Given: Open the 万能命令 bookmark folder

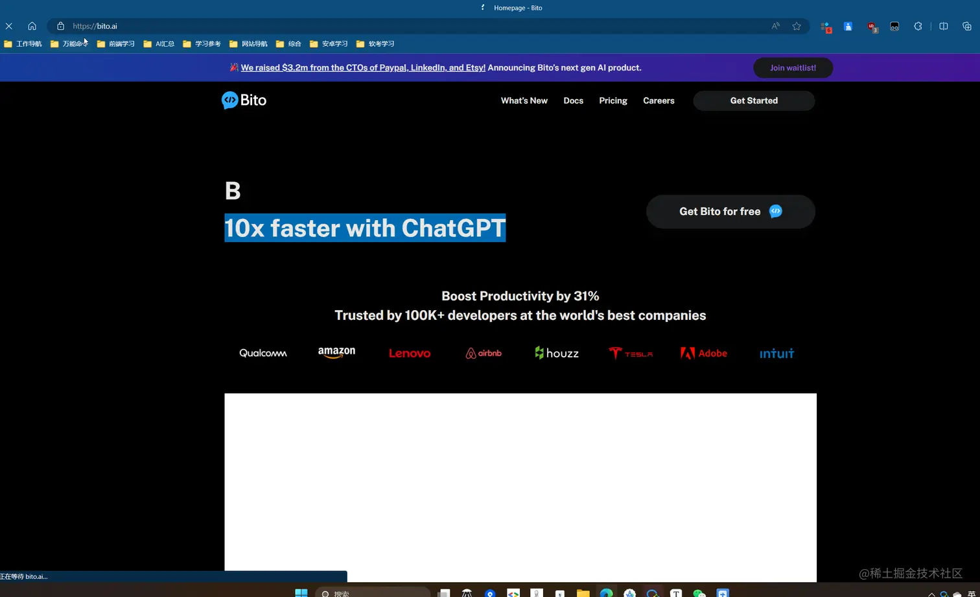Looking at the screenshot, I should (x=69, y=44).
